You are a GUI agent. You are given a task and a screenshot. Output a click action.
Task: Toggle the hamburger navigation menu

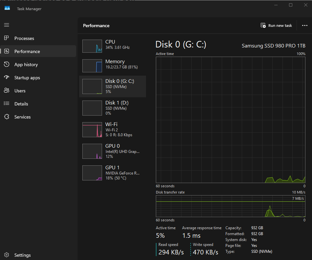[x=7, y=25]
